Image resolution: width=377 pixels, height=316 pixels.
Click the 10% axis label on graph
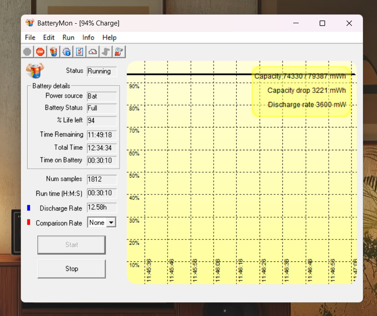(x=134, y=265)
